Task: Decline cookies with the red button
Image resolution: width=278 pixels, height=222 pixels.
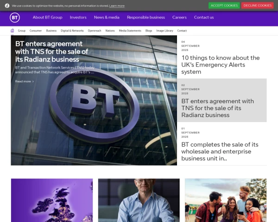Action: (258, 6)
